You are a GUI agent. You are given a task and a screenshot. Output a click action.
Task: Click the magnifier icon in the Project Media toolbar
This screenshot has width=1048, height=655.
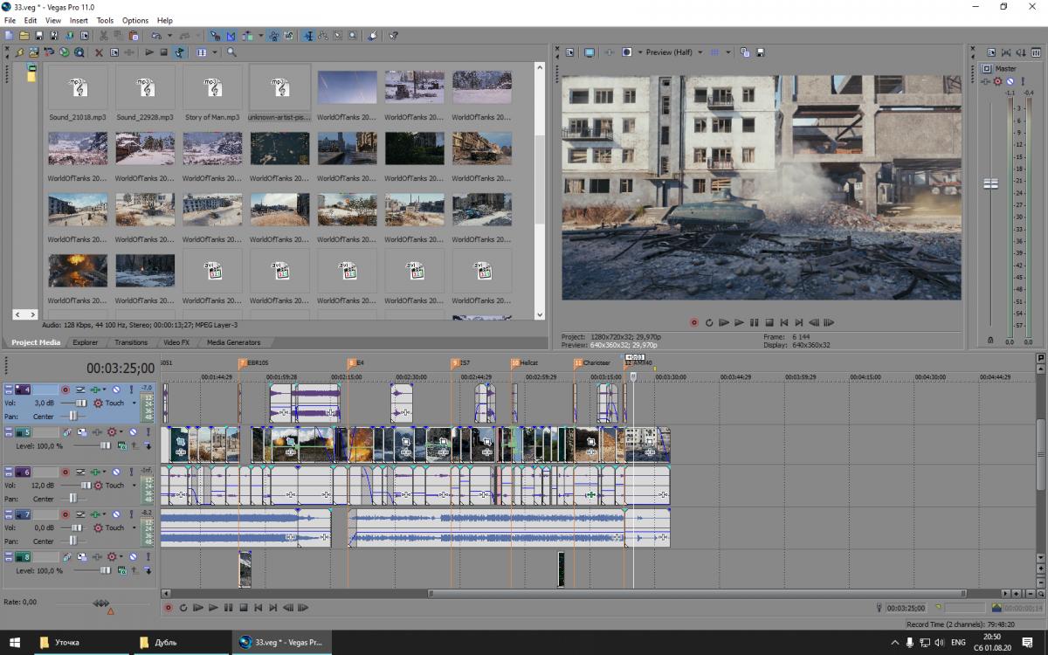(231, 52)
